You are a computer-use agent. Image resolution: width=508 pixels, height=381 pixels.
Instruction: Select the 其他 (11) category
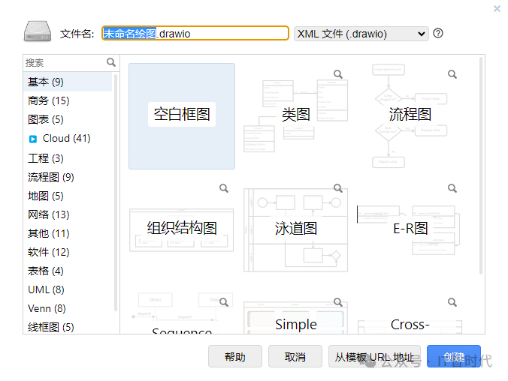click(68, 233)
